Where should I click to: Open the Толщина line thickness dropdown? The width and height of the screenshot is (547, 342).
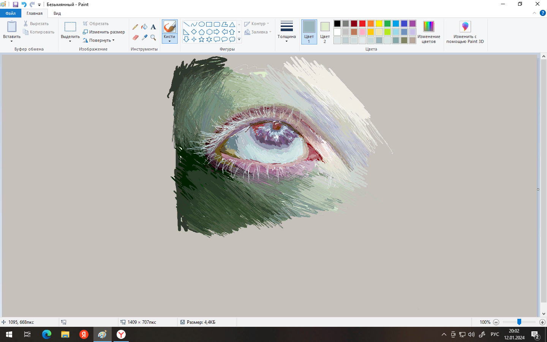coord(286,32)
